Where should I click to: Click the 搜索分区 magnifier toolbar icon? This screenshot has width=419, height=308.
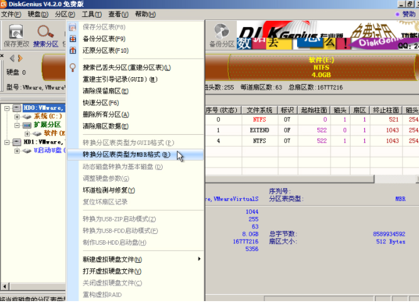tap(45, 35)
